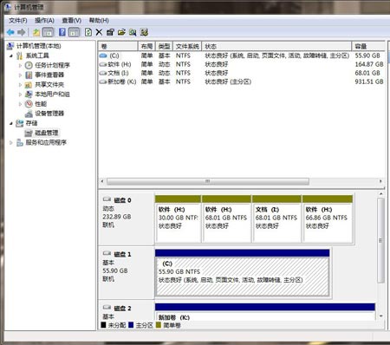Select 存储 tree node
390x345 pixels.
(x=31, y=123)
